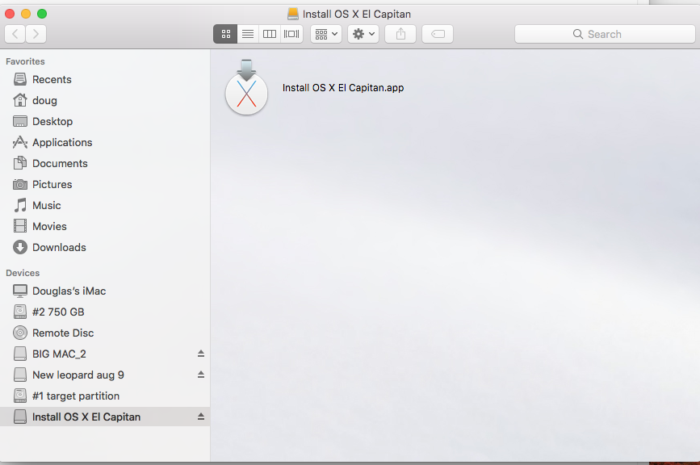This screenshot has height=465, width=700.
Task: Zoom the window with the green button
Action: click(42, 14)
